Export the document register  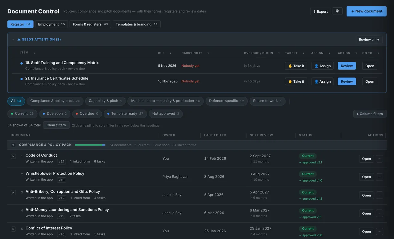[x=320, y=11]
